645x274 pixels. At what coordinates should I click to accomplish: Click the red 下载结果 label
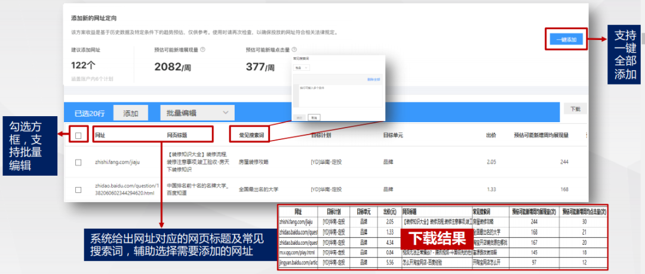coord(437,238)
